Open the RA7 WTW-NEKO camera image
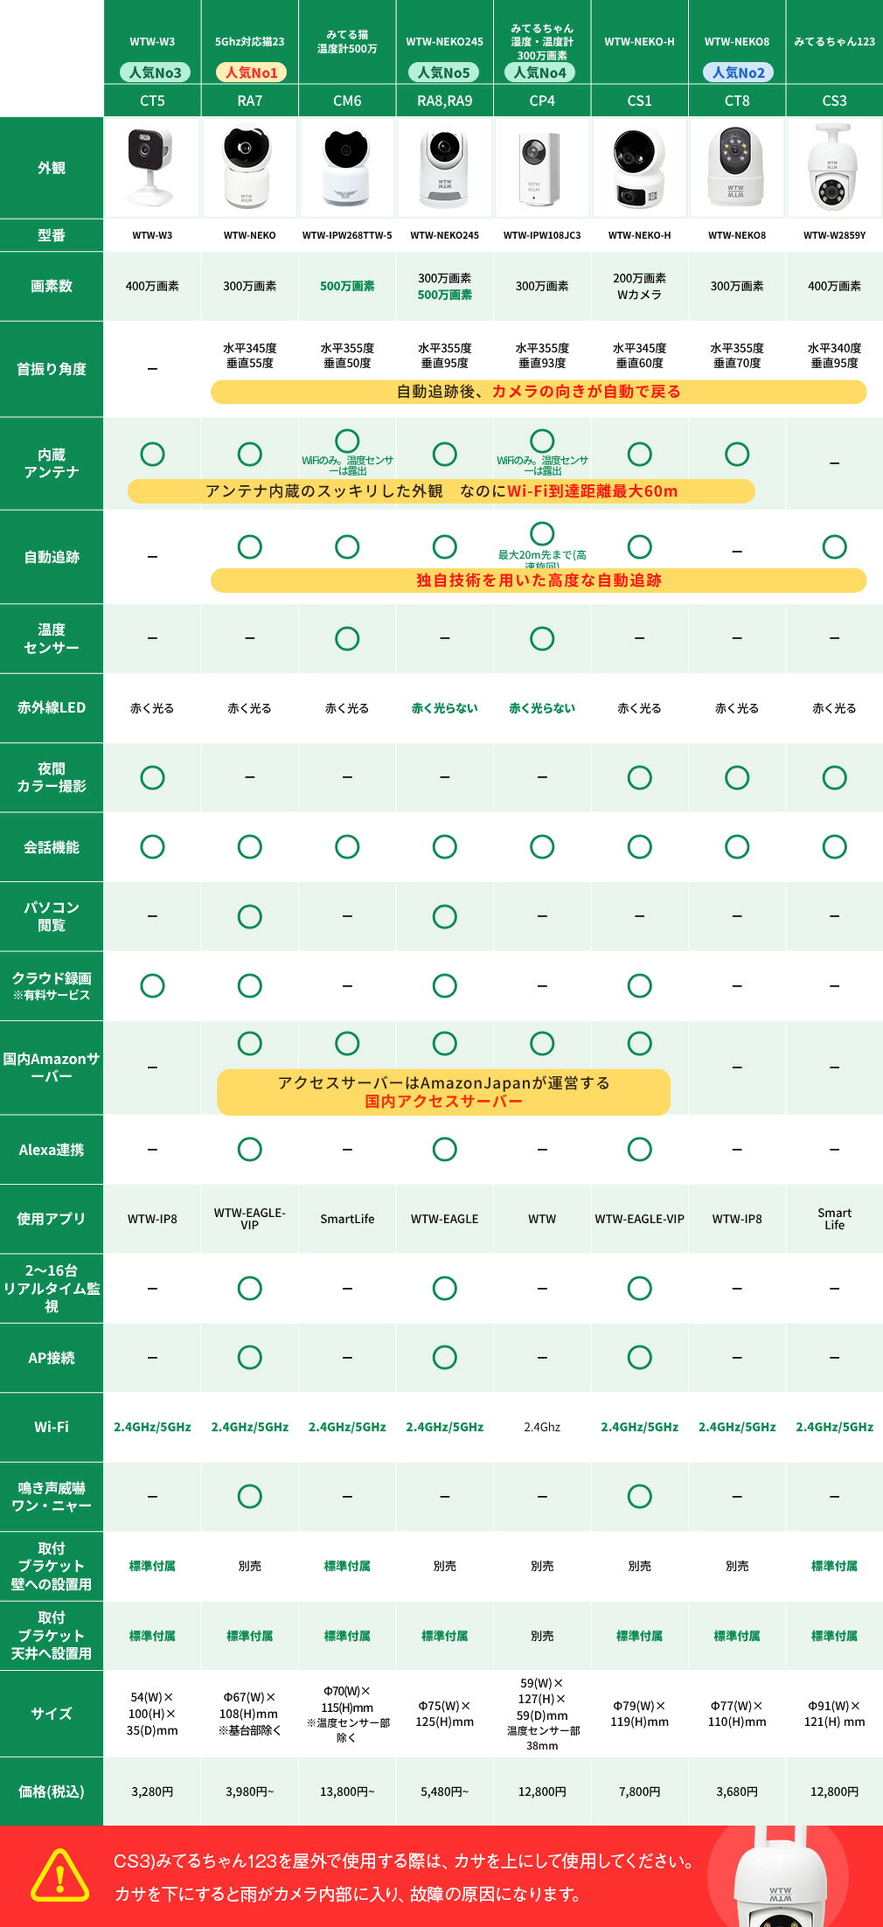Image resolution: width=883 pixels, height=1927 pixels. click(x=250, y=167)
